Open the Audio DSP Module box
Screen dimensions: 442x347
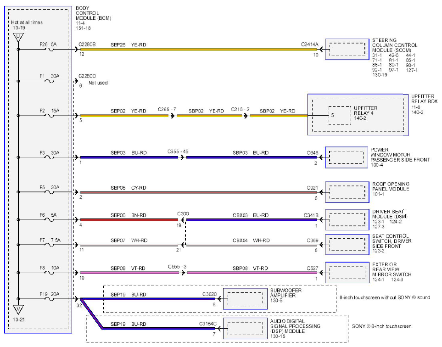245,328
